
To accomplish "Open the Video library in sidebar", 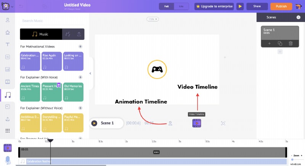I will pos(8,82).
